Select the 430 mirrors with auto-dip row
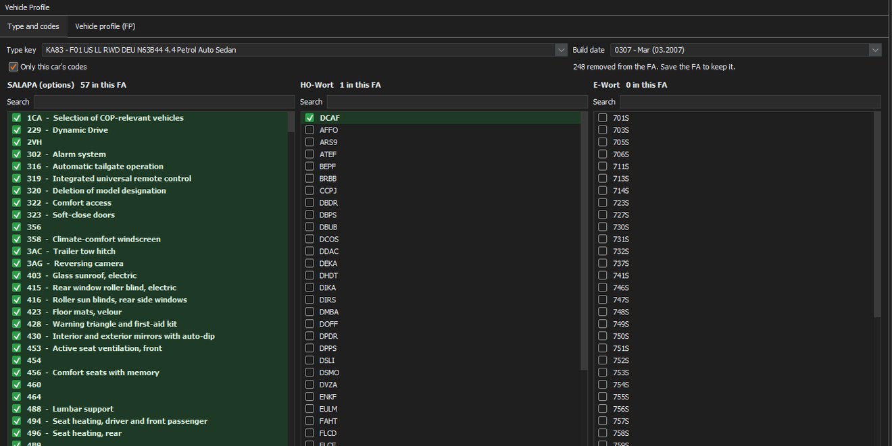The image size is (892, 446). coord(148,337)
